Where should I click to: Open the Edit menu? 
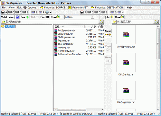[x=19, y=8]
